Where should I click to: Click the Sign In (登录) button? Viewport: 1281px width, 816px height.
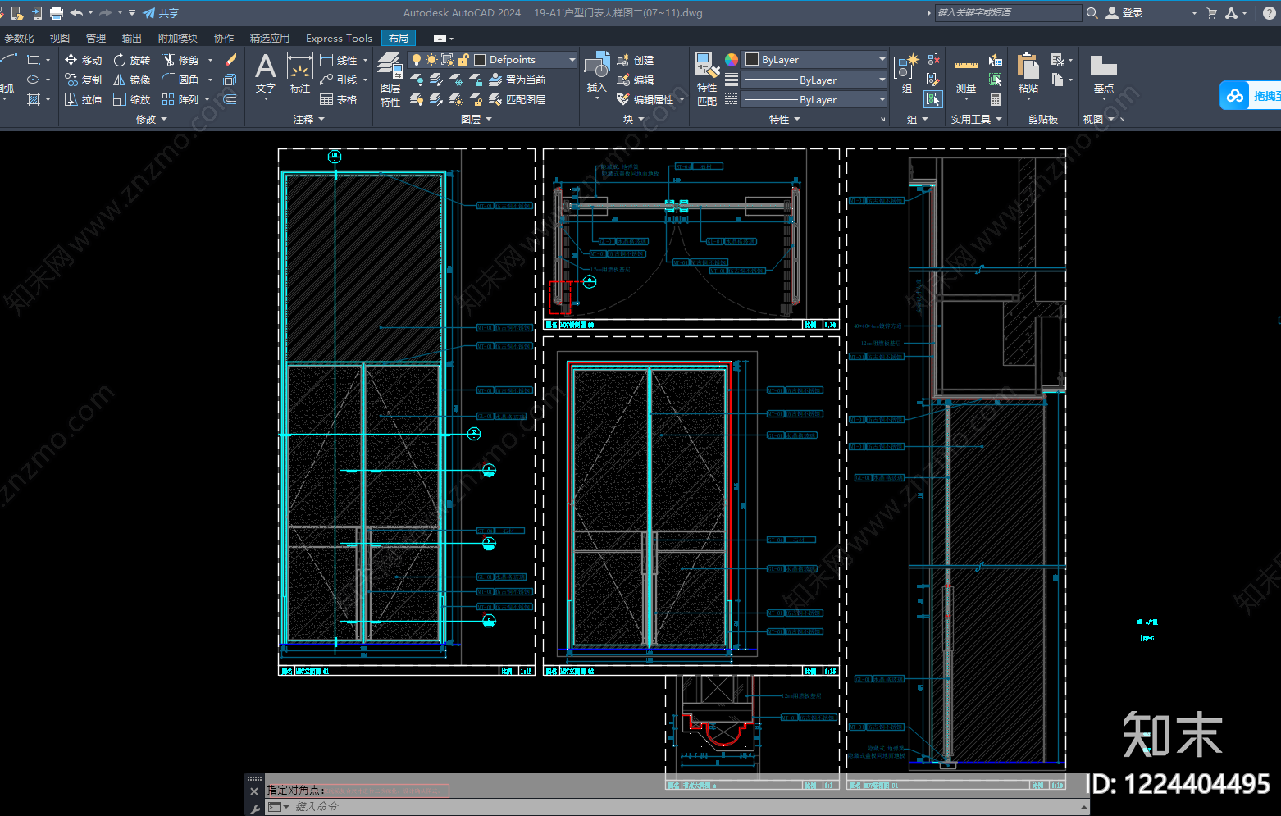pyautogui.click(x=1124, y=13)
